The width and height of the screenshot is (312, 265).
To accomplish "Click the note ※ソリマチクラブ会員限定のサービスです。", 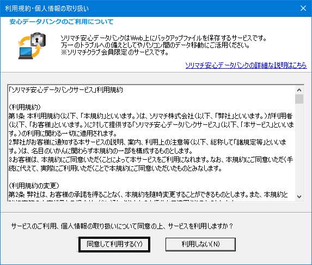I will point(115,52).
